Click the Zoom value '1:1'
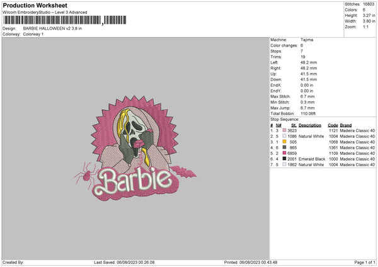 point(365,27)
